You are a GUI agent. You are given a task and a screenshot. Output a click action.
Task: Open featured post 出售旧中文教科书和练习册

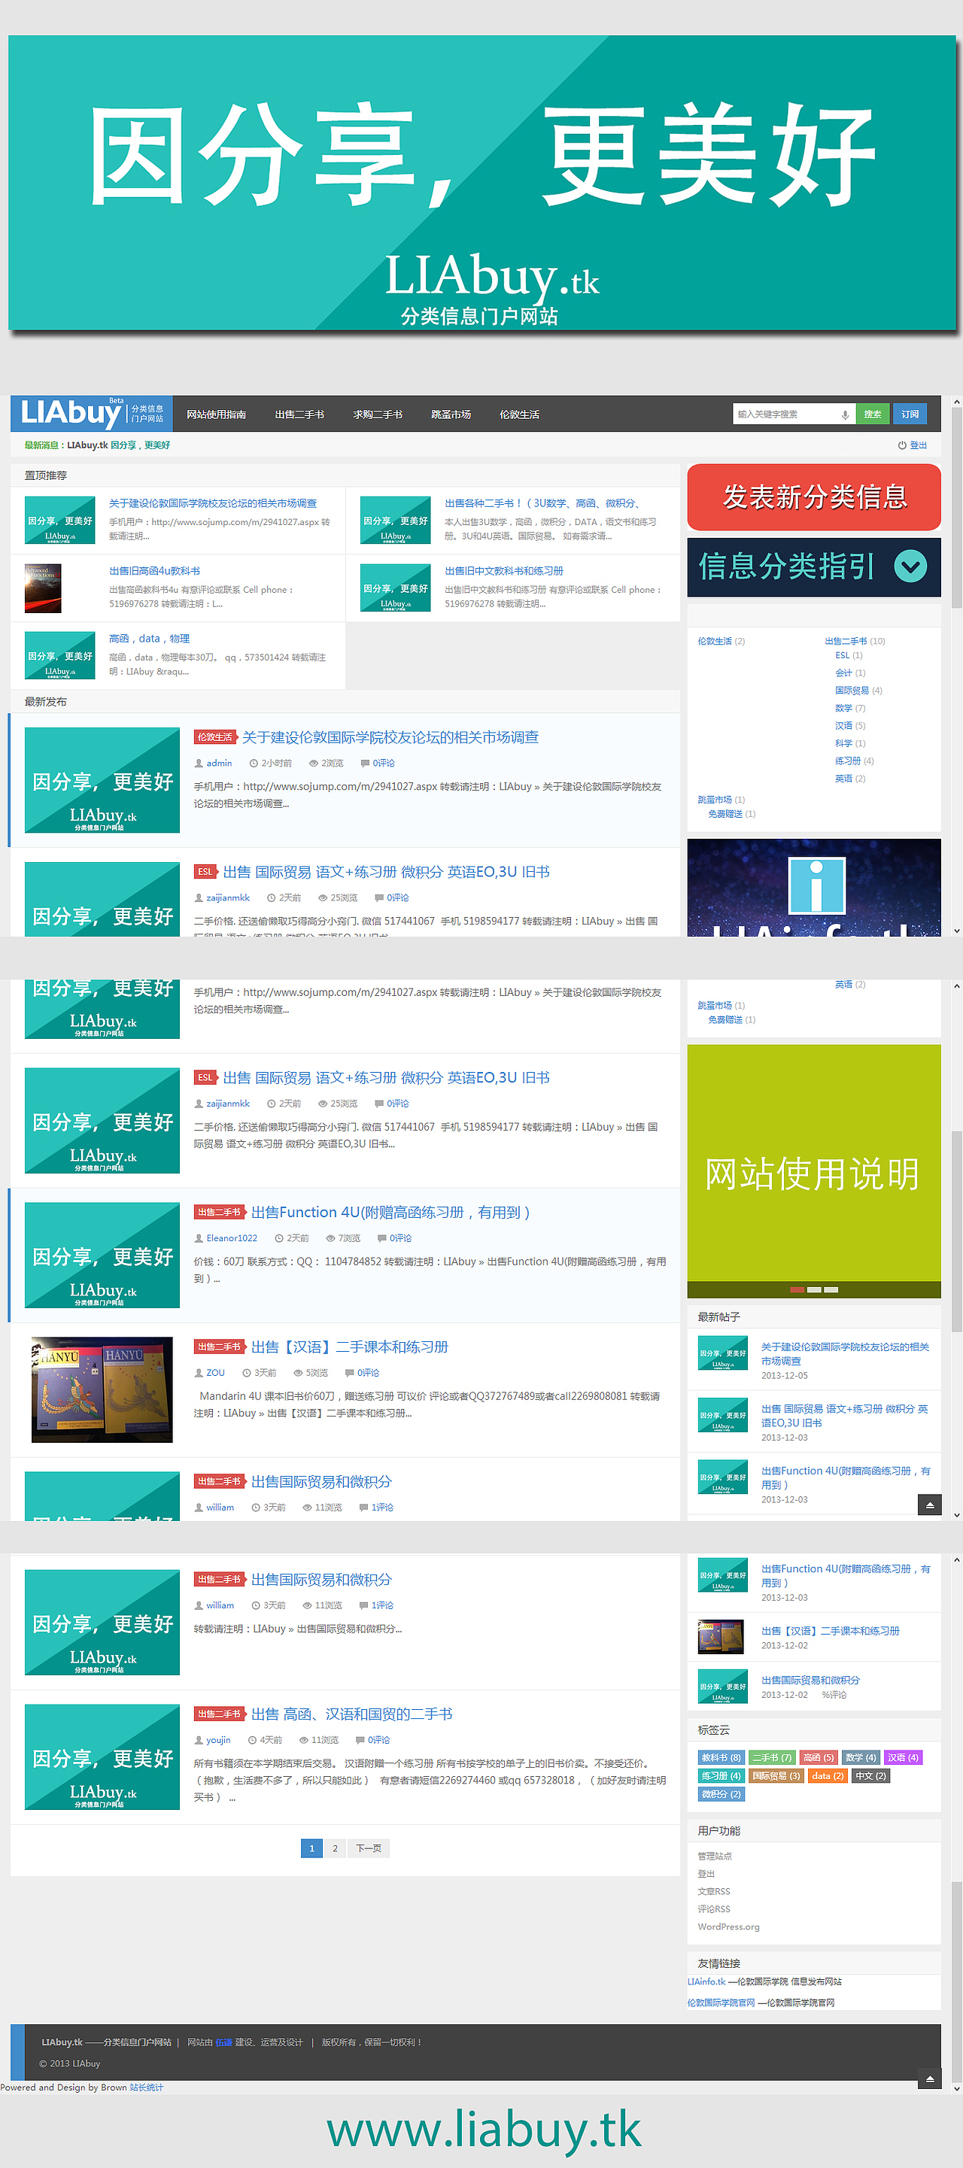pos(504,571)
